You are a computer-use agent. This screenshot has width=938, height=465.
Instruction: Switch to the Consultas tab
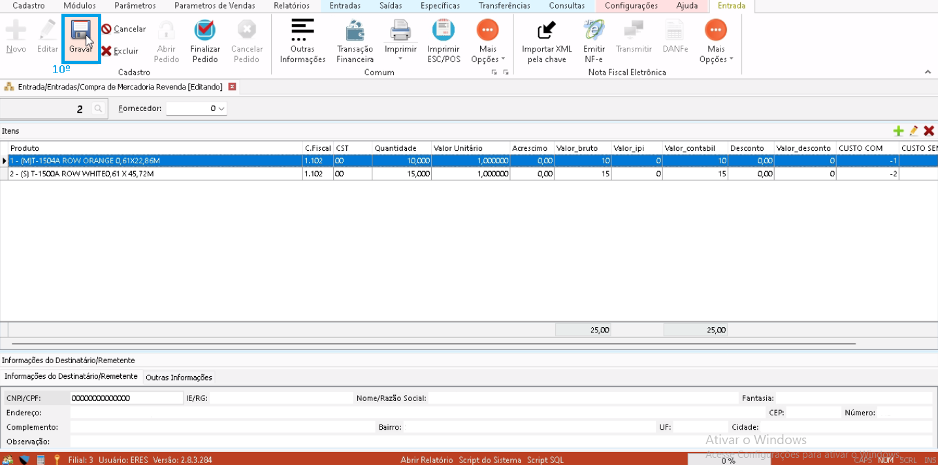(x=567, y=5)
